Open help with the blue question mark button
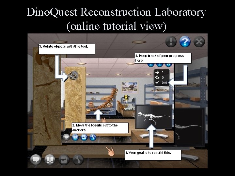The width and height of the screenshot is (235, 176). 185,41
